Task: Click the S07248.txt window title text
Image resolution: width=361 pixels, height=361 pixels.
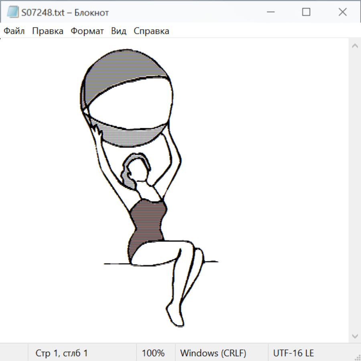Action: point(65,12)
